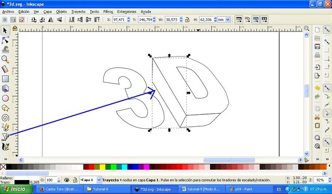Select the circle/ellipse tool
This screenshot has width=332, height=194.
pos(5,98)
